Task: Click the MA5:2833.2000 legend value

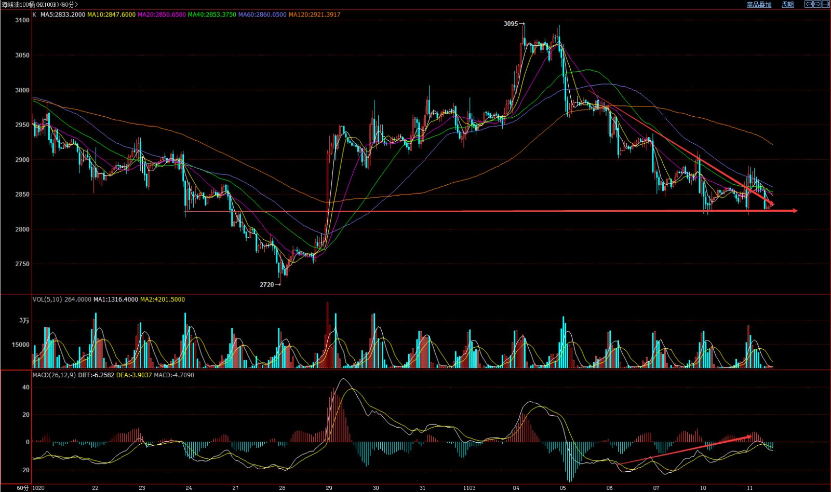Action: pyautogui.click(x=63, y=15)
